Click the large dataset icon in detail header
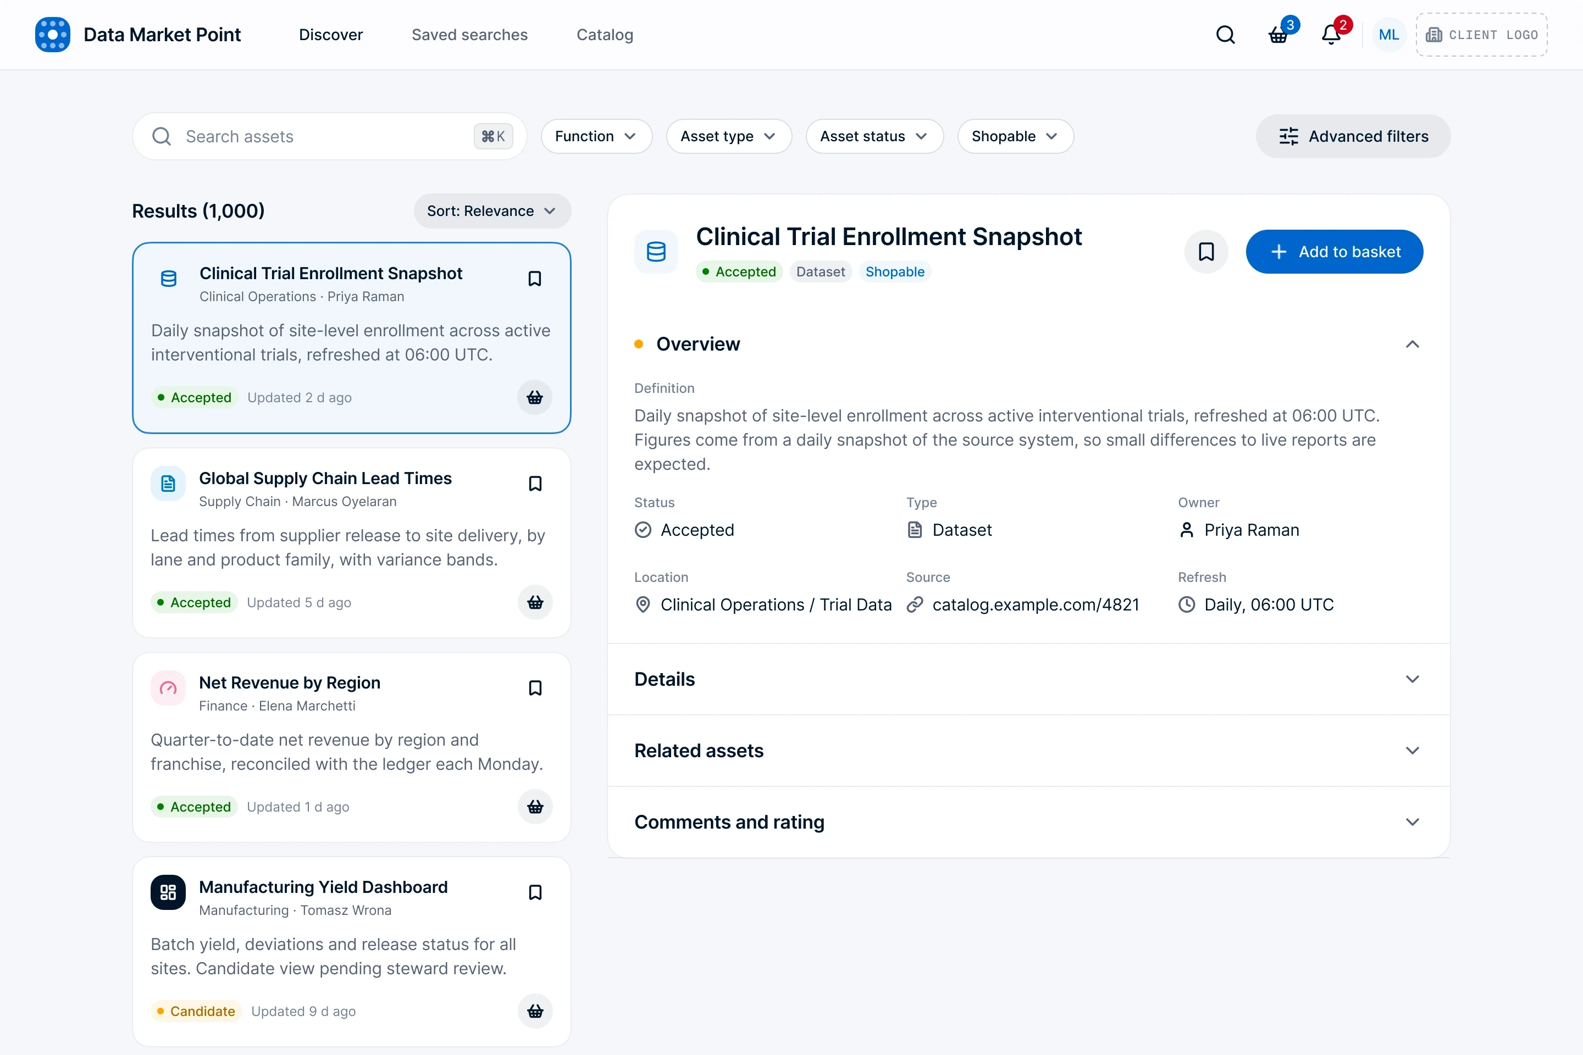The width and height of the screenshot is (1583, 1055). pyautogui.click(x=656, y=252)
